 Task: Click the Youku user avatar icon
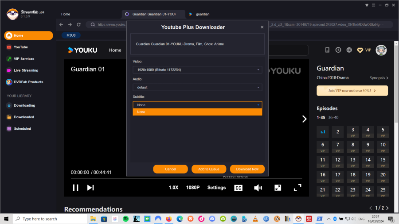(x=381, y=50)
